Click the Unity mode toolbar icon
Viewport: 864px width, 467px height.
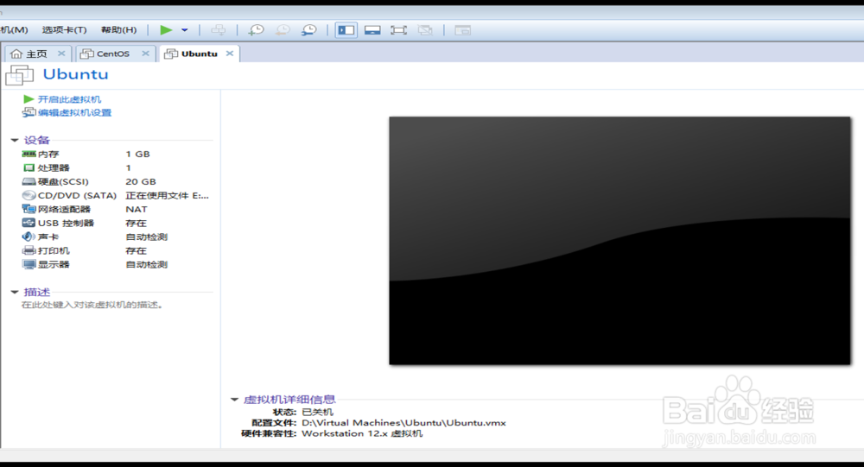(x=425, y=30)
